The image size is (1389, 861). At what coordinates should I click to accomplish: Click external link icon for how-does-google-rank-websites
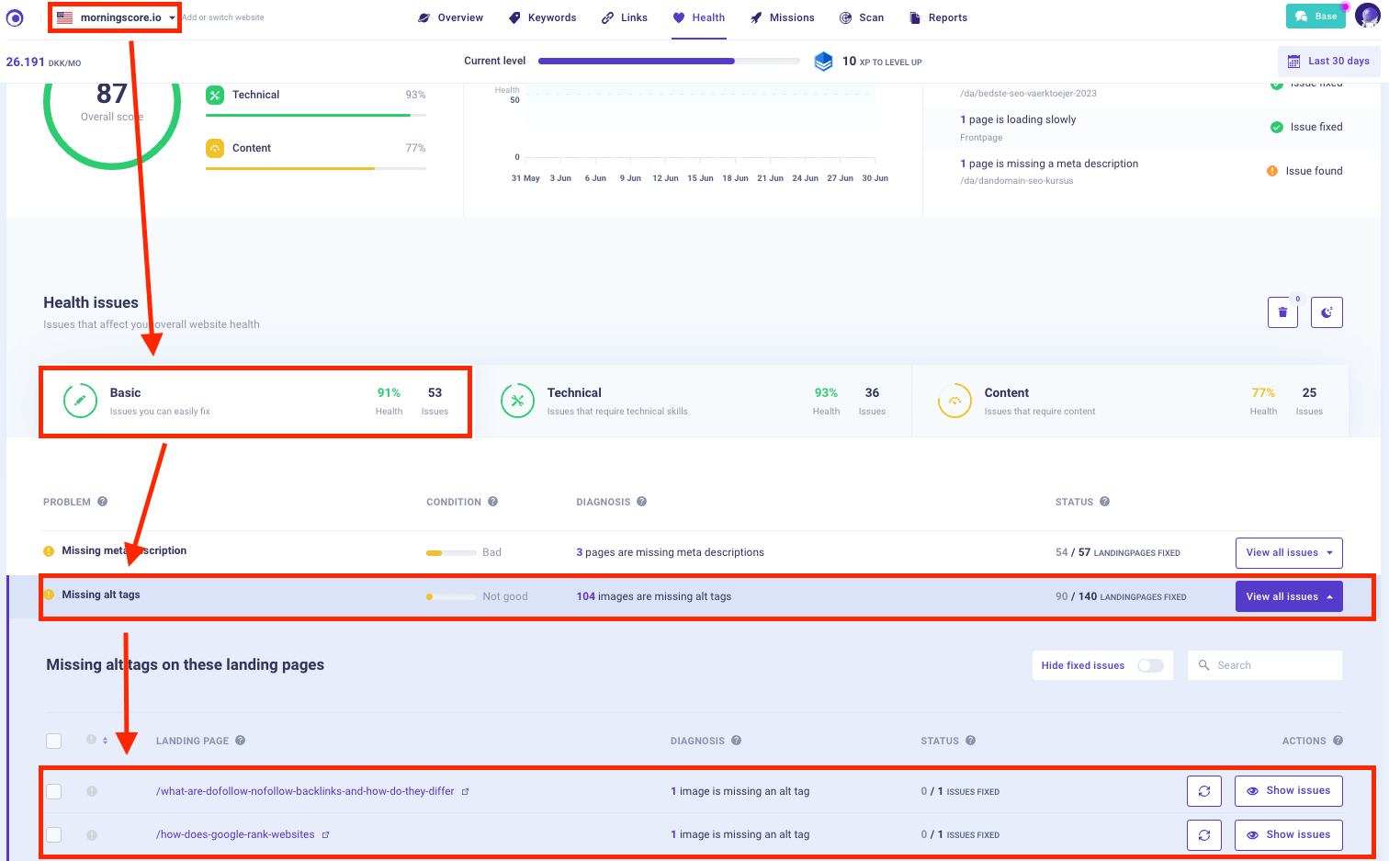(x=325, y=835)
